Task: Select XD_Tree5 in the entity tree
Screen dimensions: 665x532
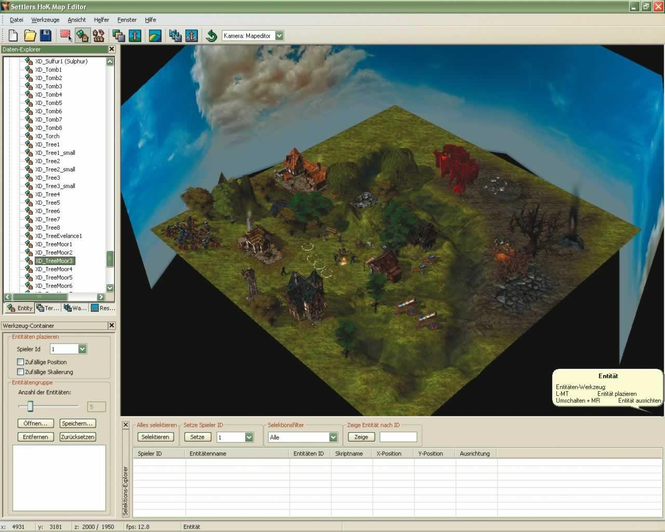Action: click(47, 203)
